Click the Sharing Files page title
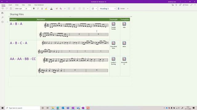The width and height of the screenshot is (197, 110). click(x=17, y=14)
